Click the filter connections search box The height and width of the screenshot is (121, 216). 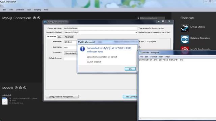pos(152,18)
